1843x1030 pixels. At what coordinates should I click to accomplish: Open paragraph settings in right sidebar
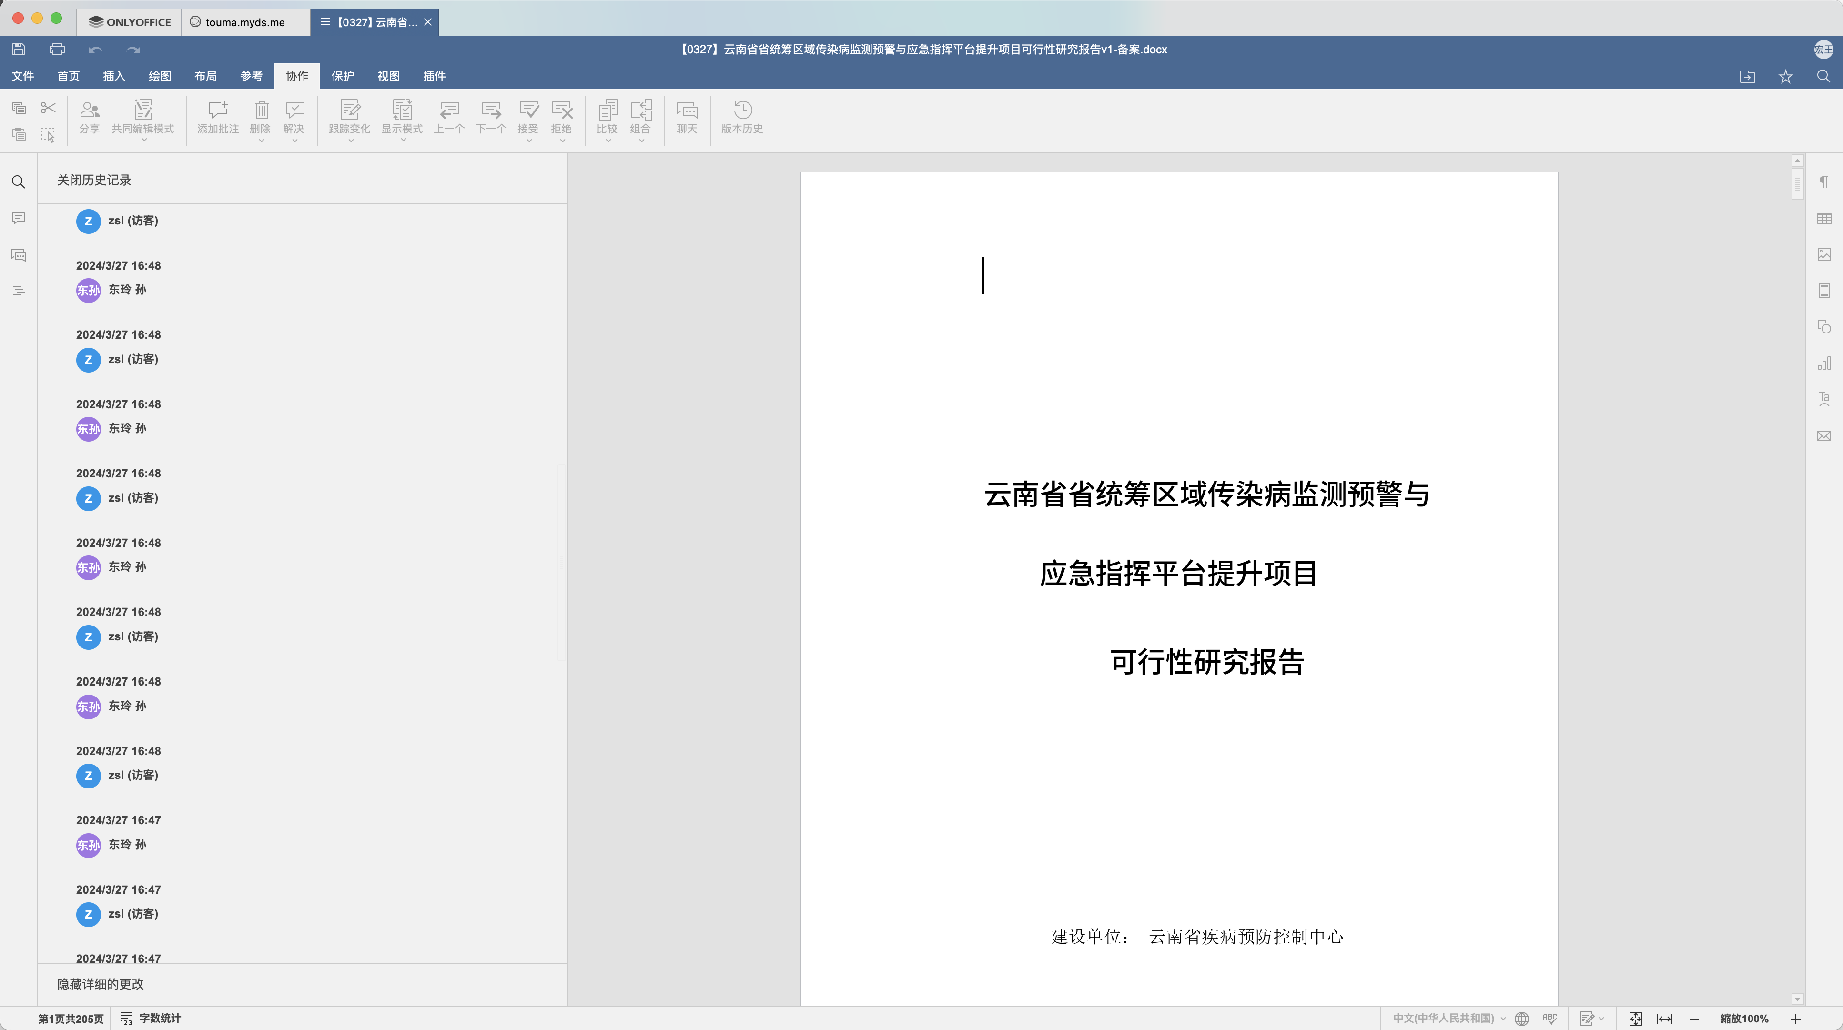[1823, 182]
